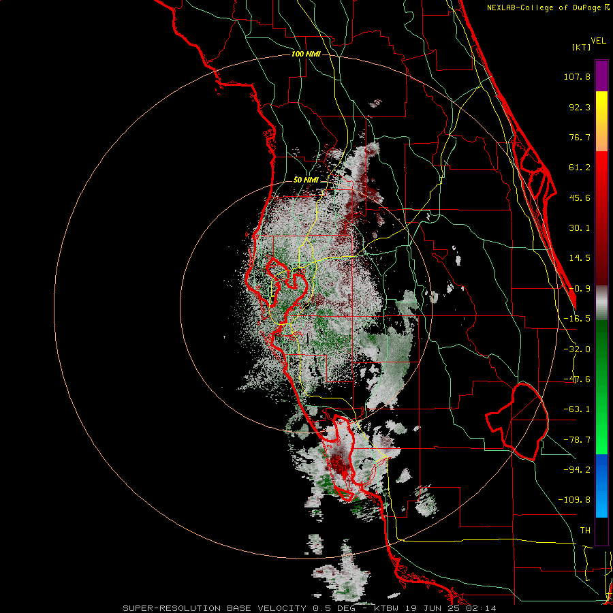Click the -0.9 legend value
Viewport: 613px width, 613px height.
(580, 289)
